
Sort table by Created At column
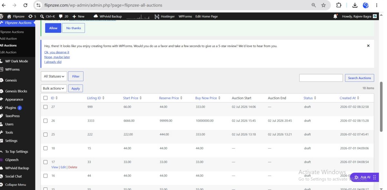pyautogui.click(x=349, y=98)
